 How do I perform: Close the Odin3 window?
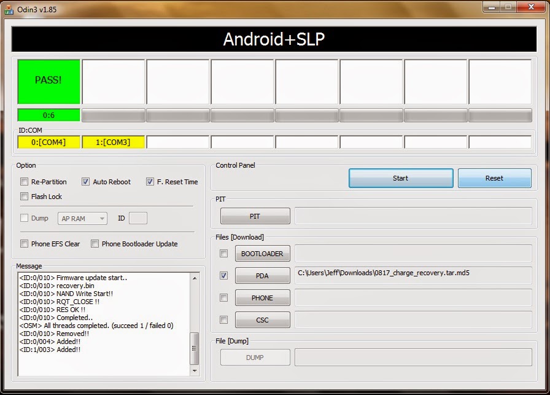coord(531,7)
